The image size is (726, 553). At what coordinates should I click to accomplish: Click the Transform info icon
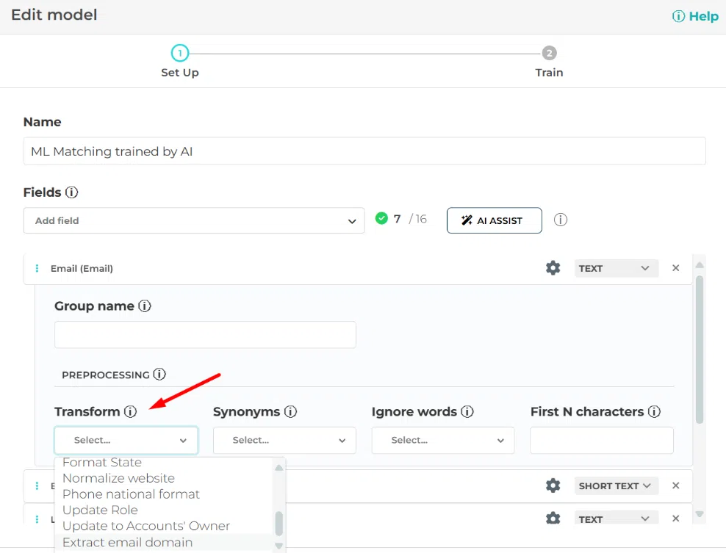tap(131, 412)
